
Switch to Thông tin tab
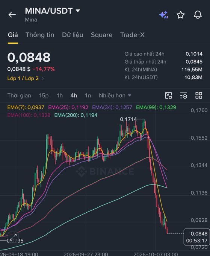point(40,35)
